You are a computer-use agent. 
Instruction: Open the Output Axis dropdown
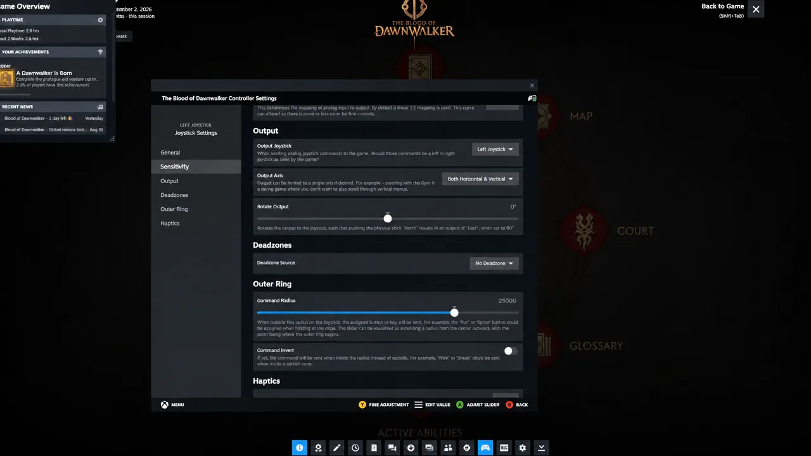click(480, 179)
